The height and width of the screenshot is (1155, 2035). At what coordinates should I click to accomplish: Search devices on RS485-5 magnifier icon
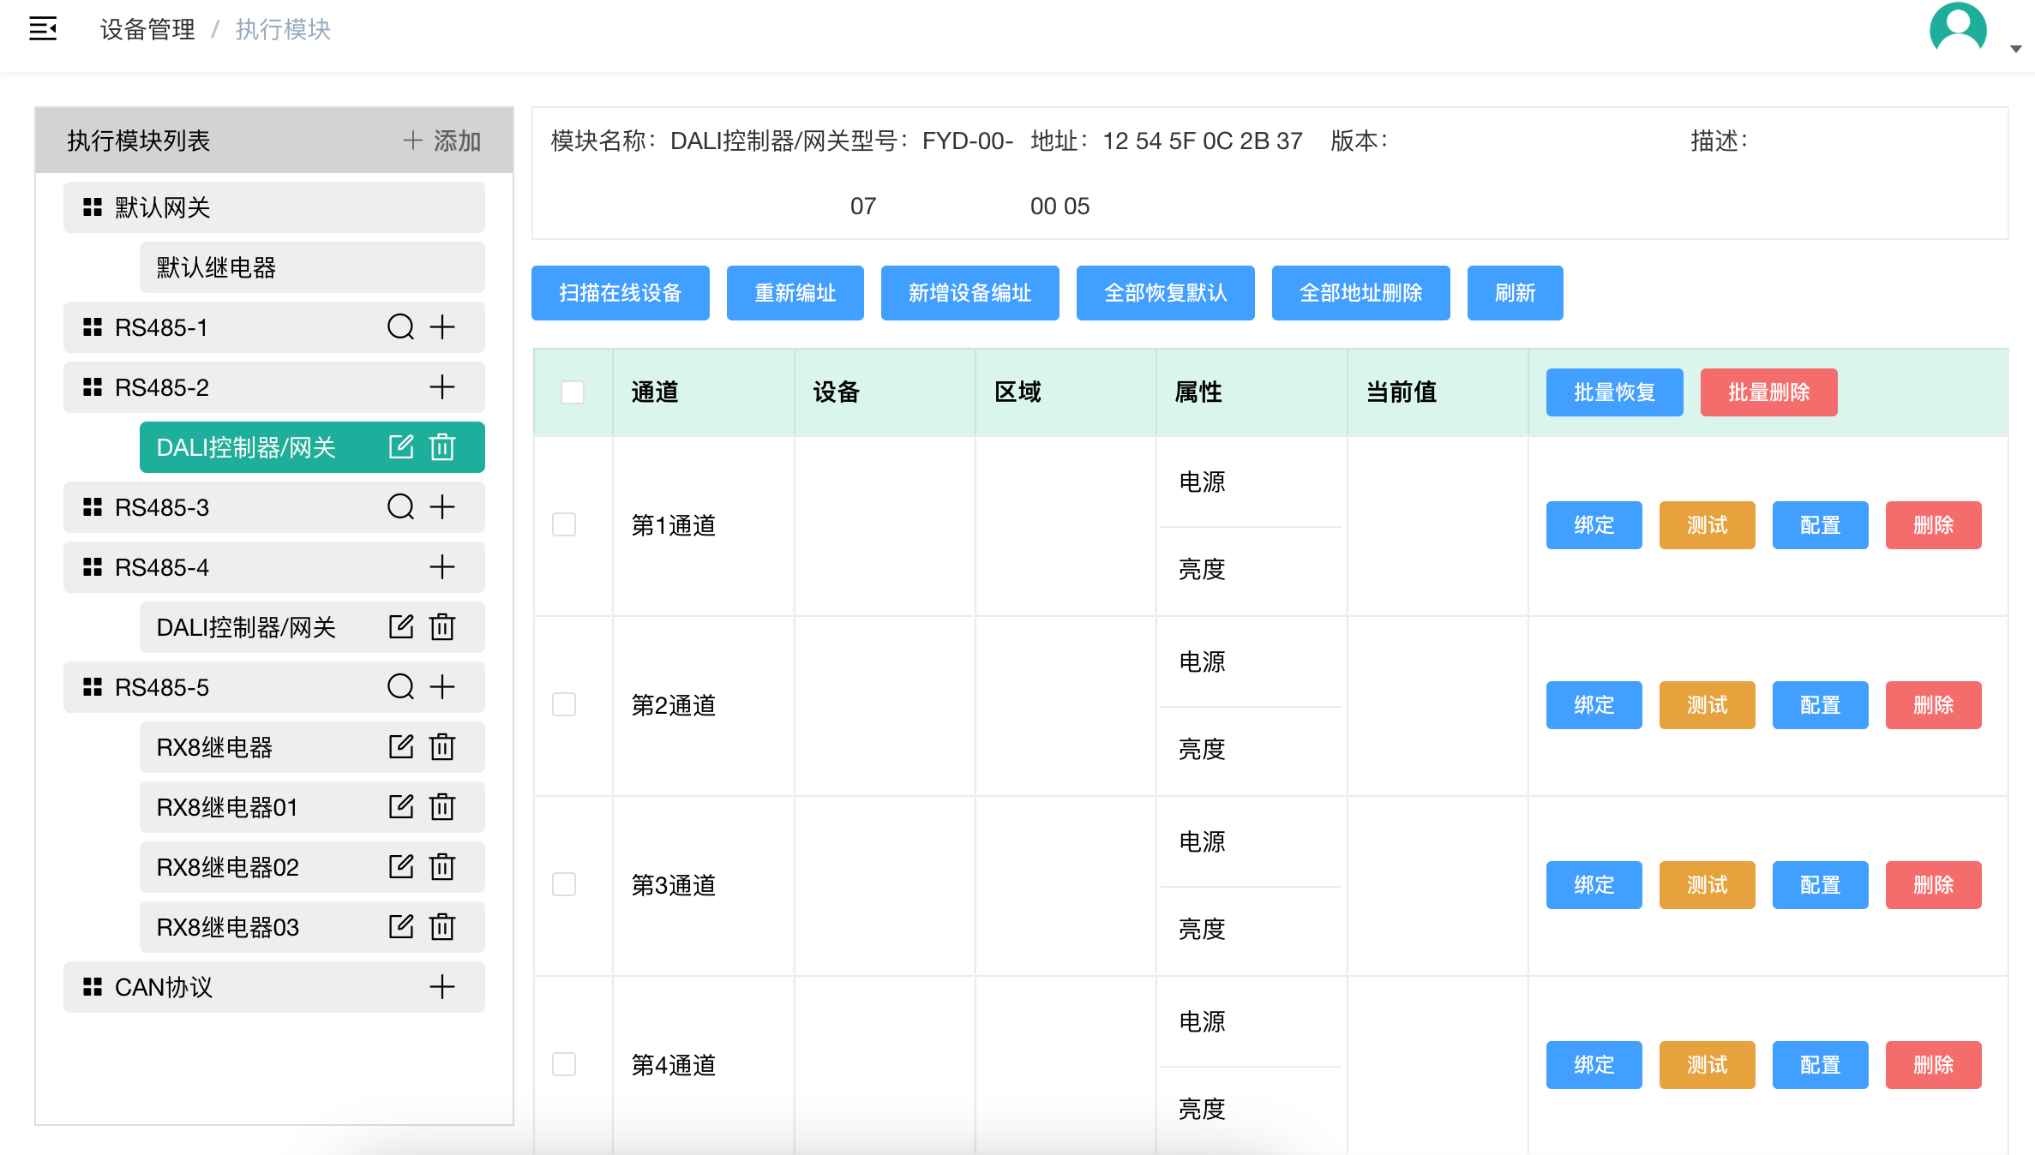point(400,686)
